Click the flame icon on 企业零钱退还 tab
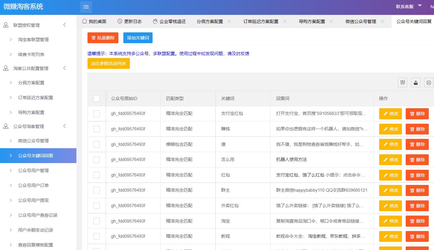The width and height of the screenshot is (434, 250). tap(155, 21)
